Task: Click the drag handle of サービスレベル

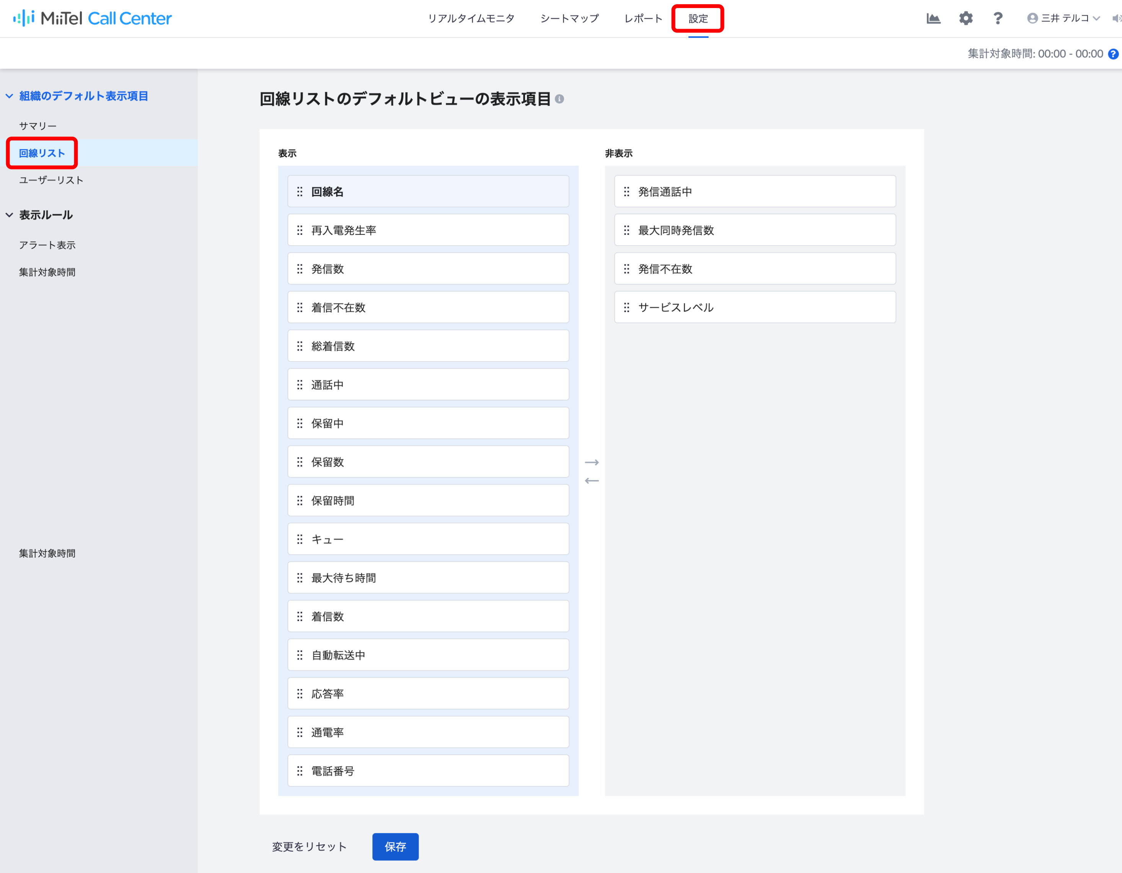Action: 627,307
